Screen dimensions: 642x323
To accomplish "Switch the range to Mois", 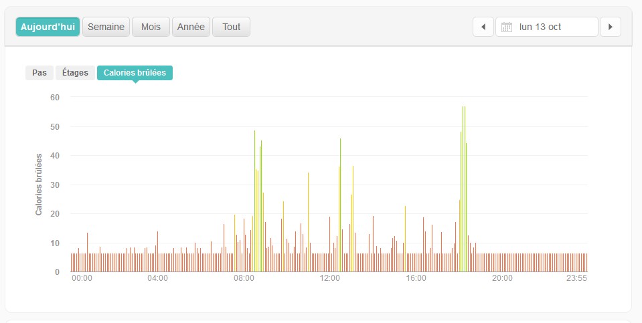I will [151, 27].
